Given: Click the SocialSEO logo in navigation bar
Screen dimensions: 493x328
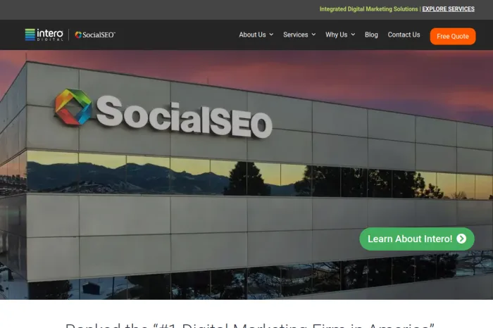Looking at the screenshot, I should point(95,35).
